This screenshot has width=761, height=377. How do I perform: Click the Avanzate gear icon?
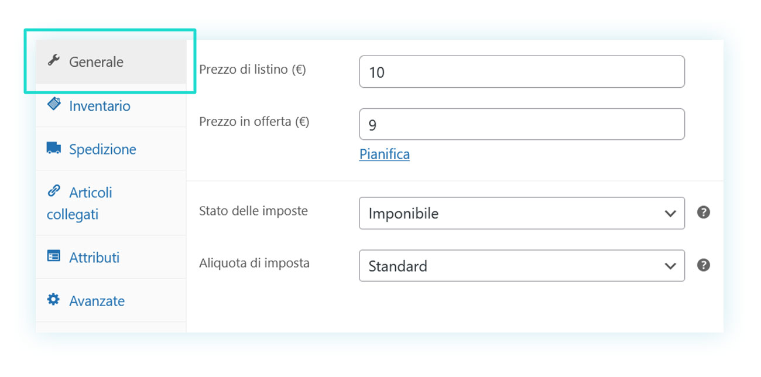[x=54, y=300]
